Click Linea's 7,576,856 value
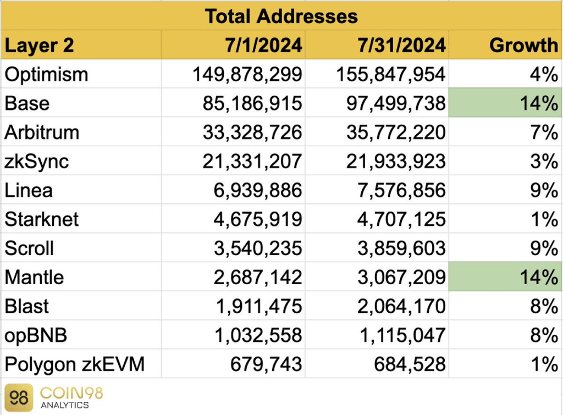The height and width of the screenshot is (415, 563). [x=401, y=190]
